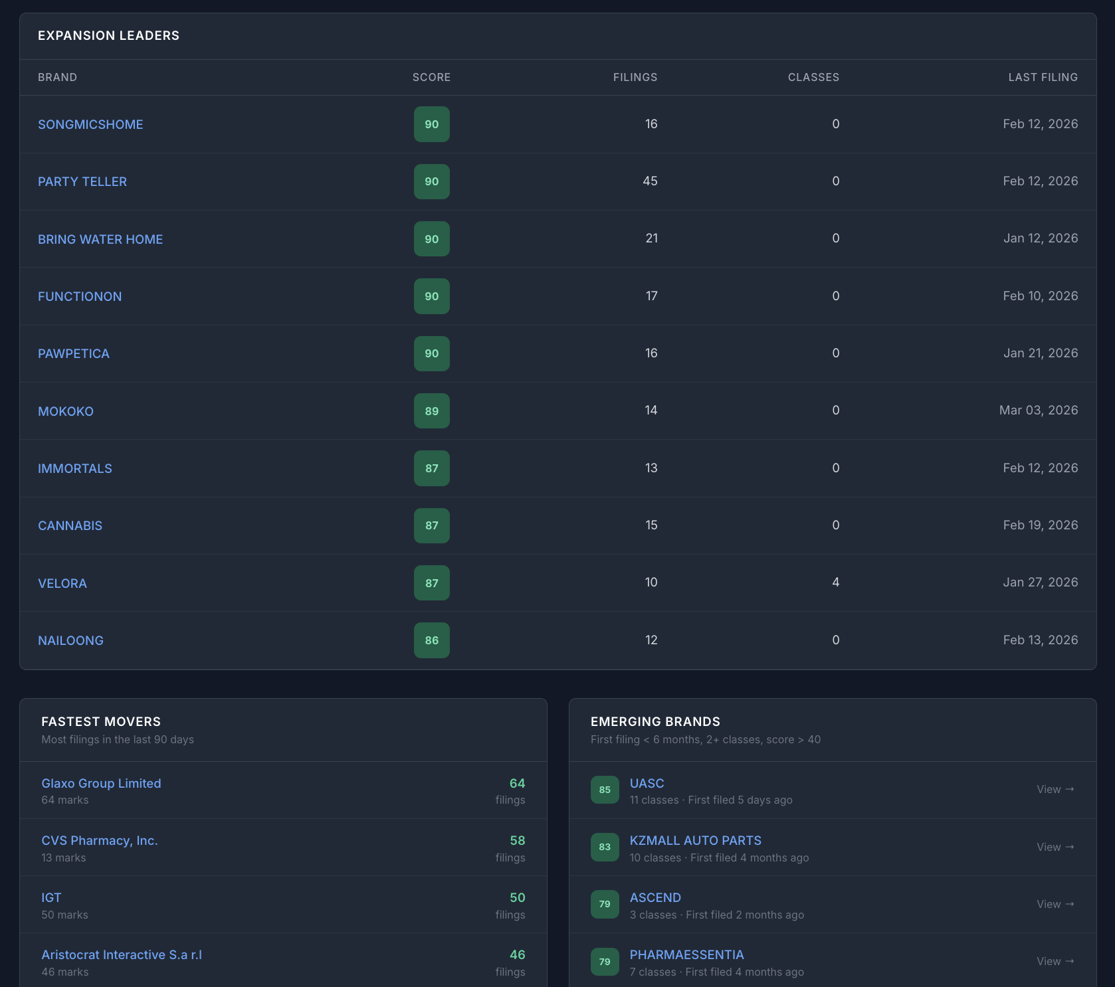Click the 50 filings count for IGT
Image resolution: width=1115 pixels, height=987 pixels.
pos(517,897)
